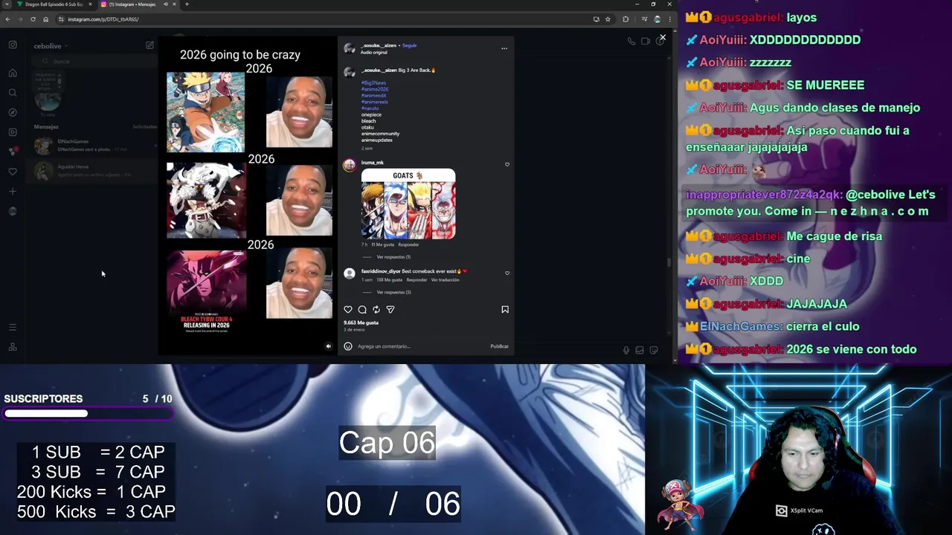Reload the page
This screenshot has width=952, height=535.
33,19
